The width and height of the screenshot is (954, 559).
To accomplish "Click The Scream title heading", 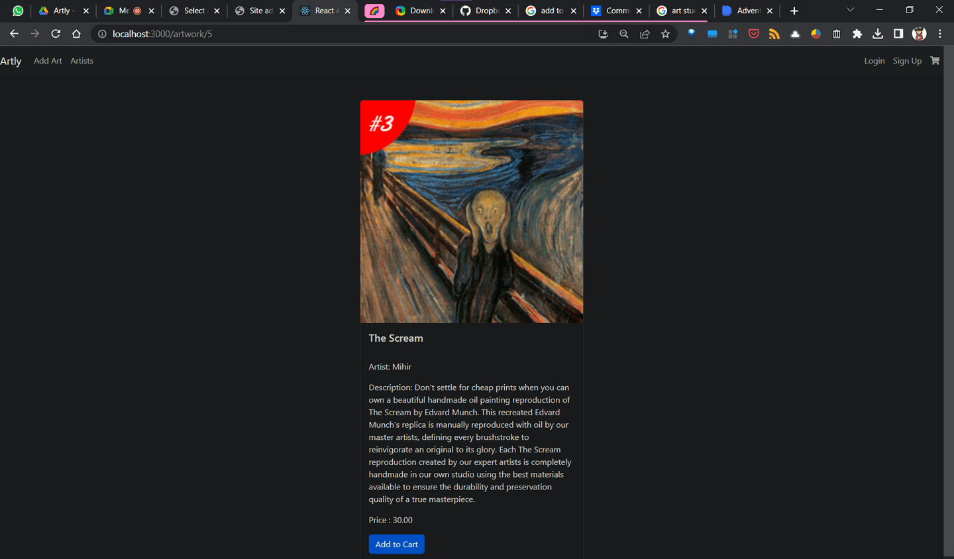I will 396,338.
